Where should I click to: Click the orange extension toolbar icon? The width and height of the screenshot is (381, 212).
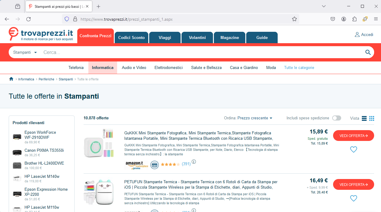365,19
